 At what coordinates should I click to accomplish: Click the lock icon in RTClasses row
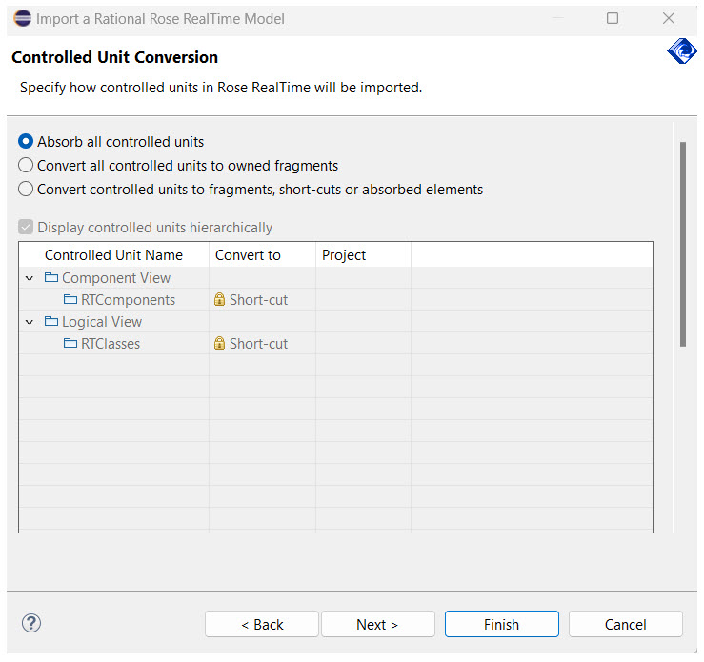click(220, 344)
